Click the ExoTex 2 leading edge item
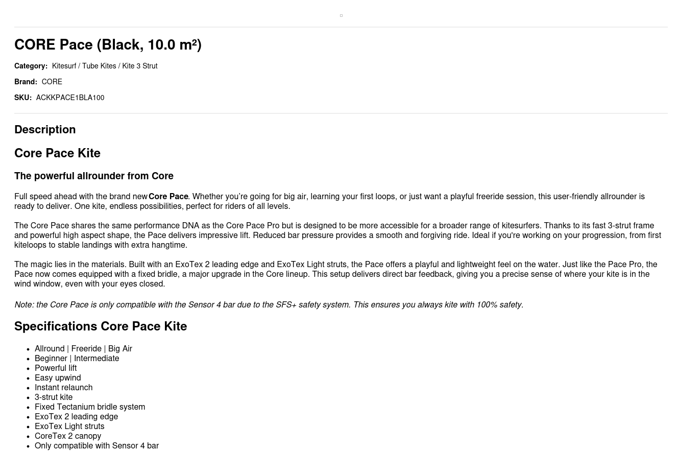The width and height of the screenshot is (678, 474). [76, 417]
